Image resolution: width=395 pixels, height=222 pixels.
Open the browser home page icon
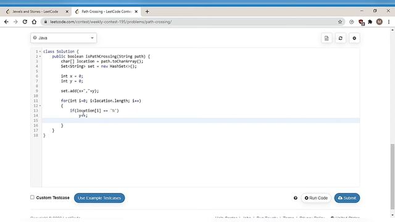pyautogui.click(x=34, y=22)
